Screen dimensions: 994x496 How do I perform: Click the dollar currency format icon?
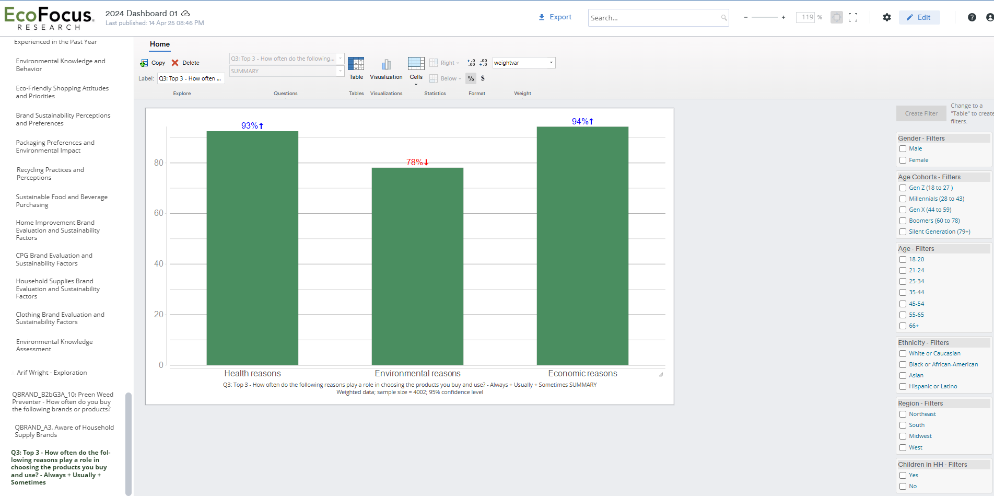click(x=483, y=78)
